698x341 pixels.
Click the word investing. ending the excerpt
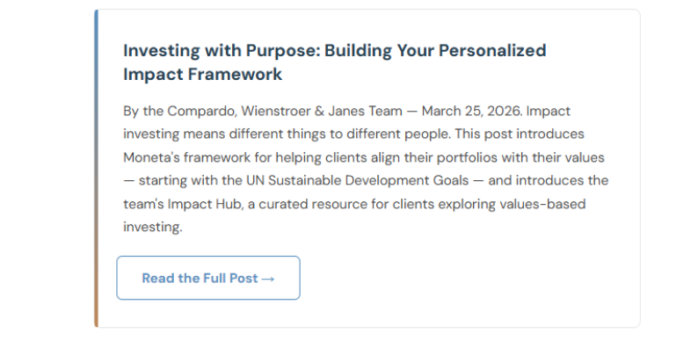[x=153, y=227]
